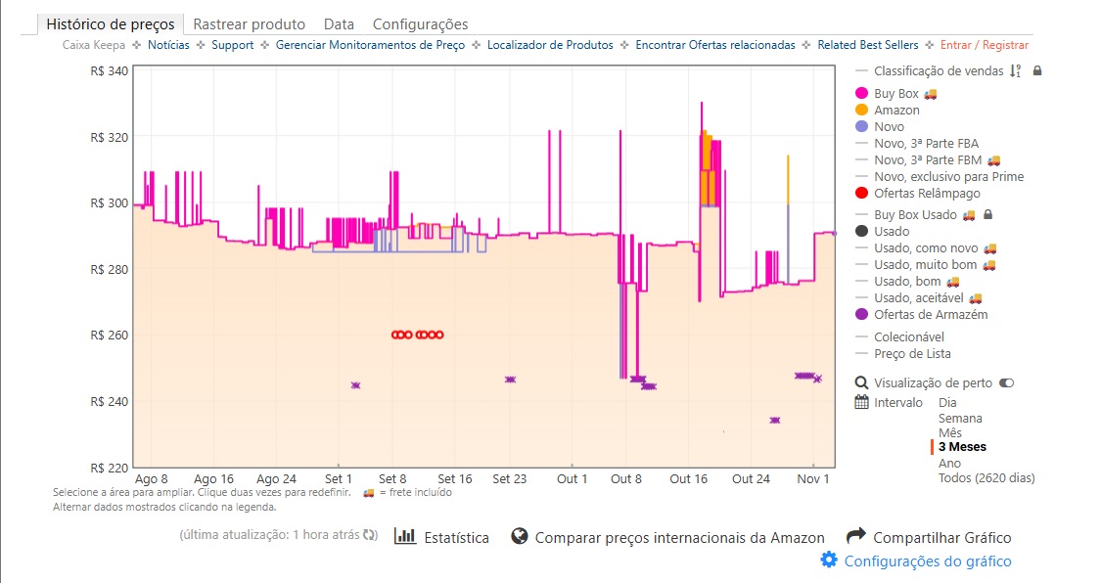Click the globe icon for international price comparison

click(520, 536)
